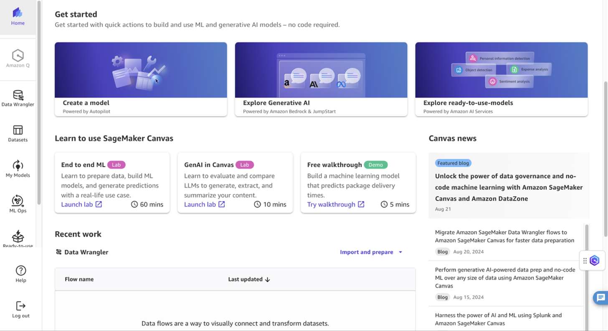The image size is (608, 331).
Task: Click the Log out icon
Action: point(20,309)
